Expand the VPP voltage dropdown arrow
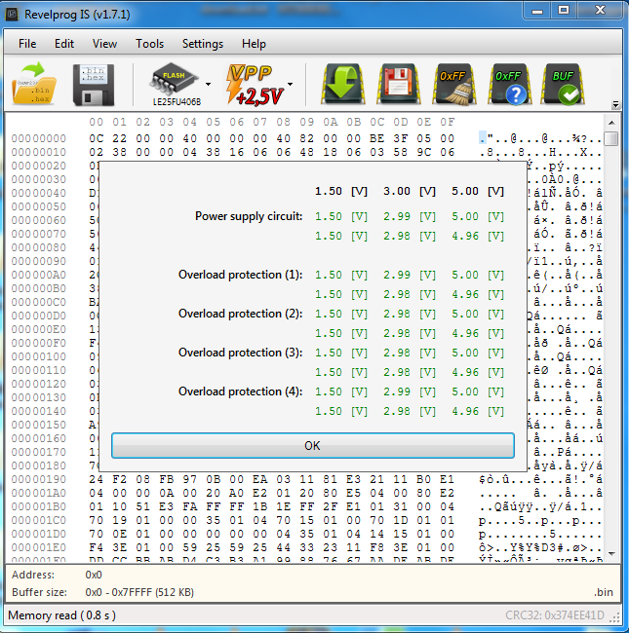This screenshot has width=629, height=633. click(289, 86)
